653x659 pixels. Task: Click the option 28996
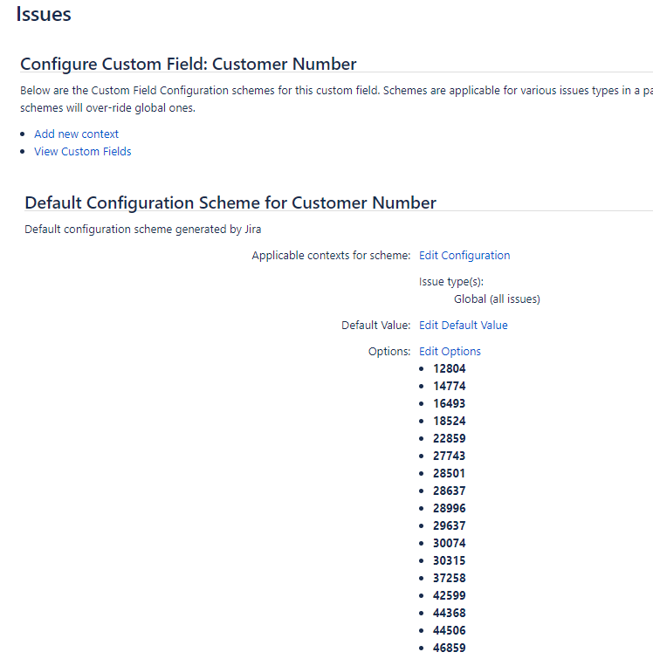449,508
